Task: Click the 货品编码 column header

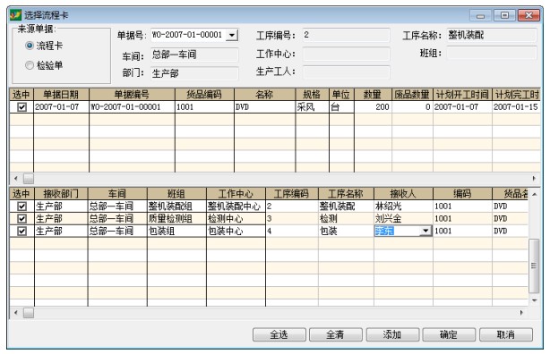Action: [204, 95]
